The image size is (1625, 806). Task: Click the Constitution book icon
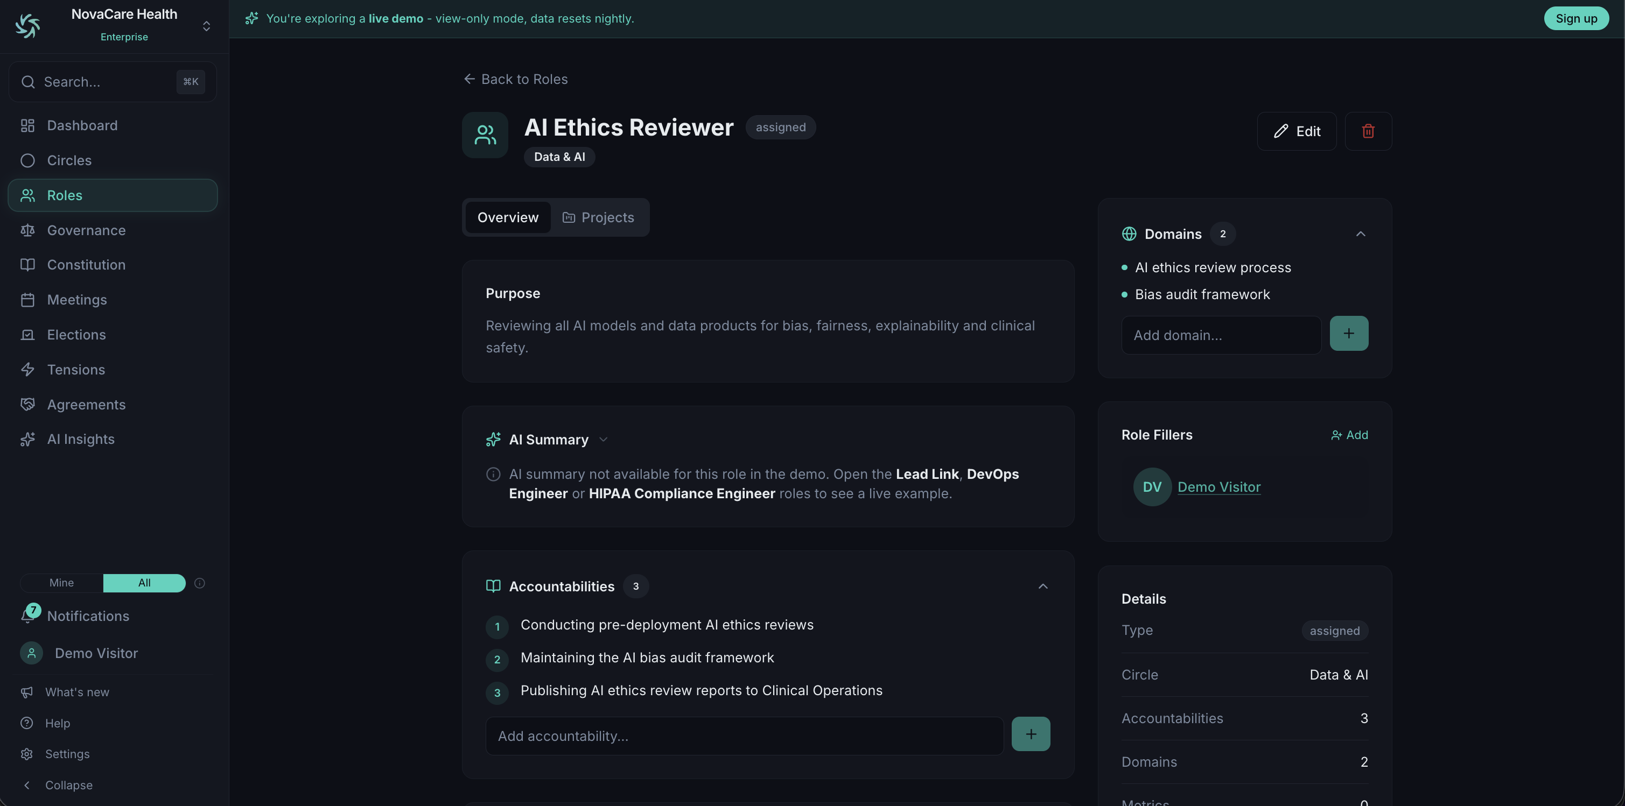click(27, 265)
